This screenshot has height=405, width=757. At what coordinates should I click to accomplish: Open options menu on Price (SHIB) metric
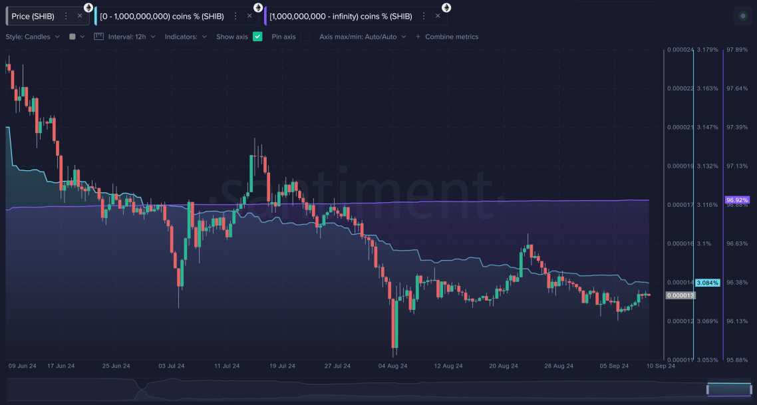coord(65,15)
